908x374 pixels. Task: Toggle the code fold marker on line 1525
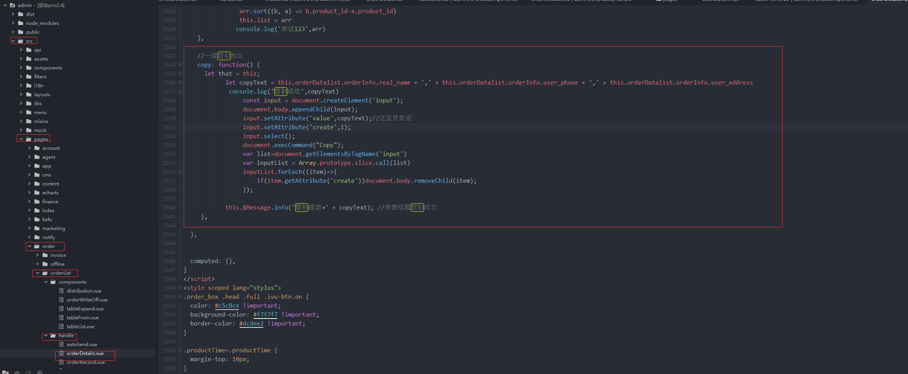click(x=180, y=73)
